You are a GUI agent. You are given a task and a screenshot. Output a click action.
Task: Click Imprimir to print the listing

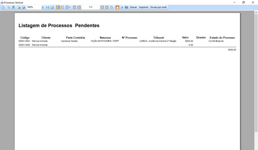[x=144, y=7]
